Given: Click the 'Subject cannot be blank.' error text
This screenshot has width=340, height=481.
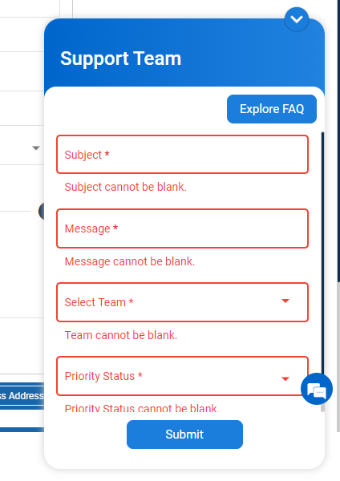Looking at the screenshot, I should coord(126,187).
